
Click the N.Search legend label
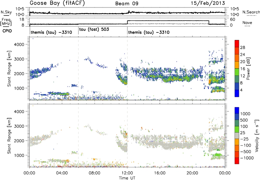(x=251, y=12)
